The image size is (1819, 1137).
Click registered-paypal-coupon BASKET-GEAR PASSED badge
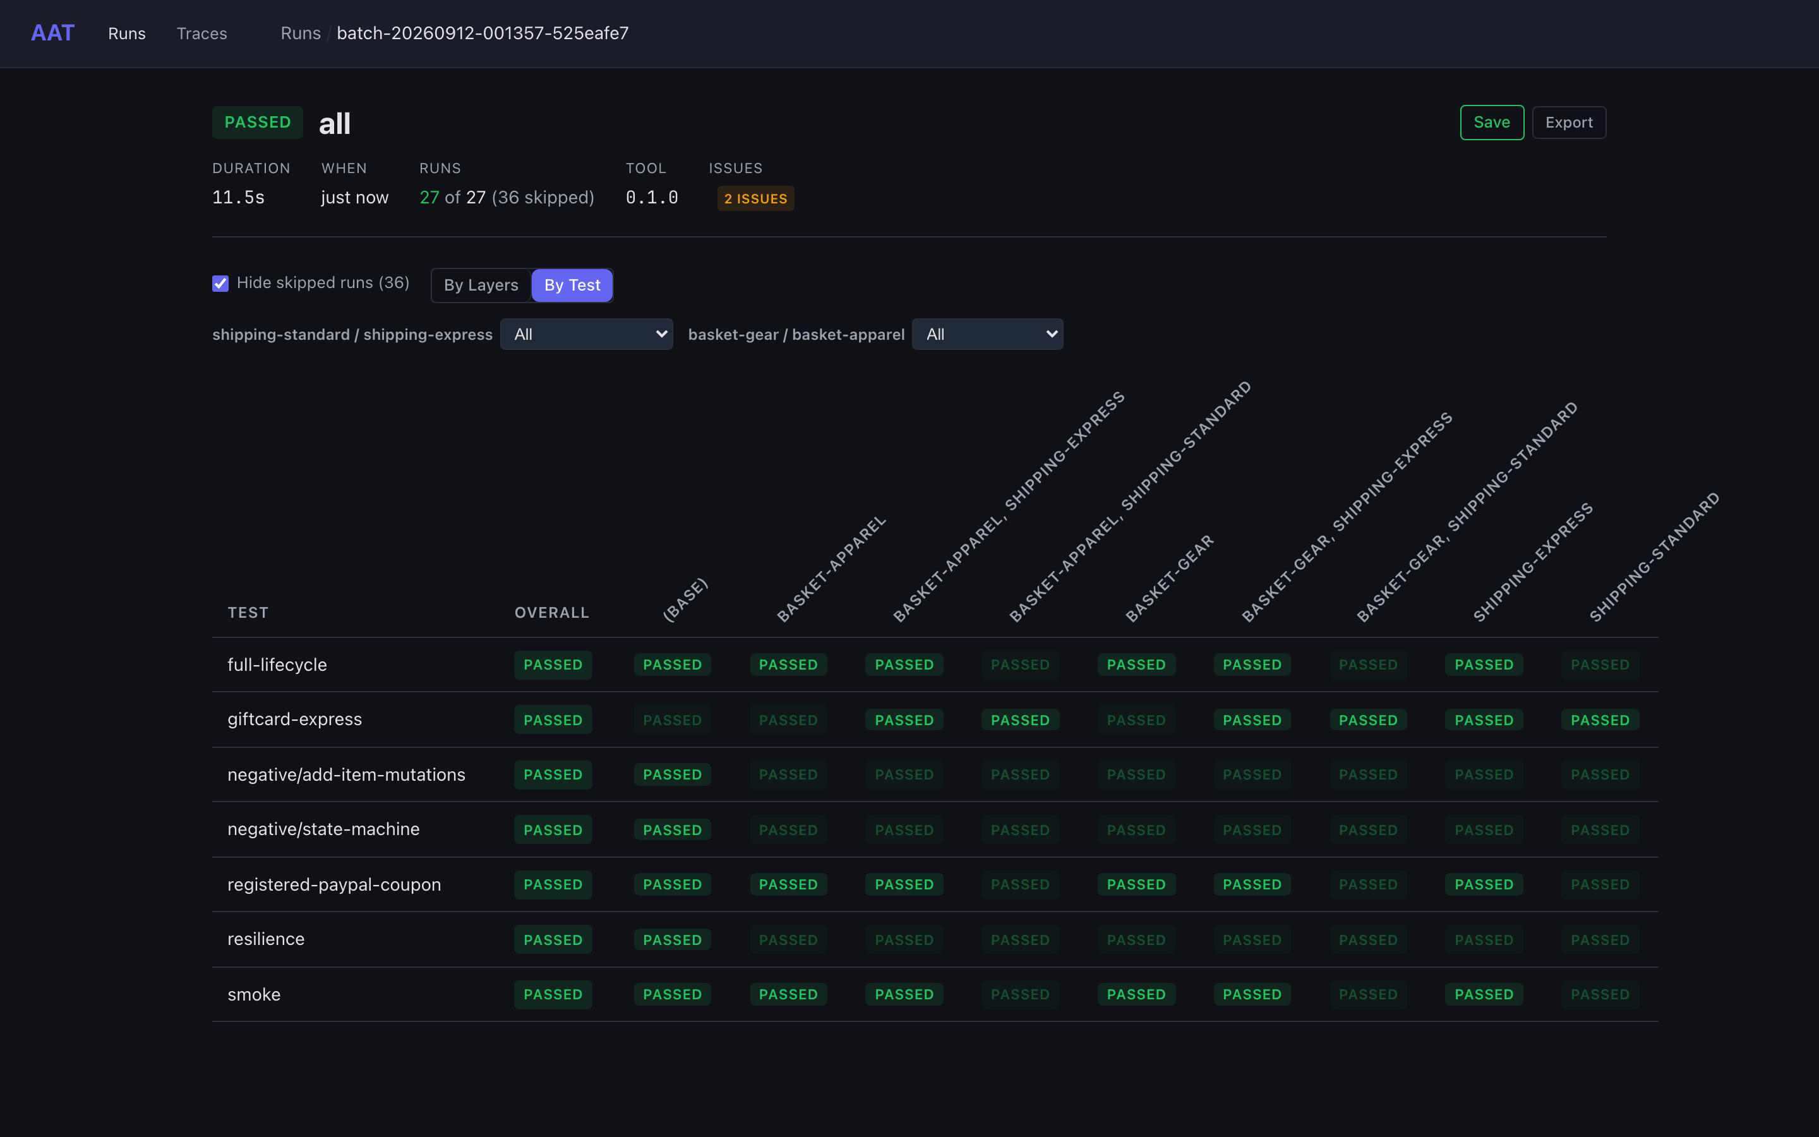pos(1136,885)
